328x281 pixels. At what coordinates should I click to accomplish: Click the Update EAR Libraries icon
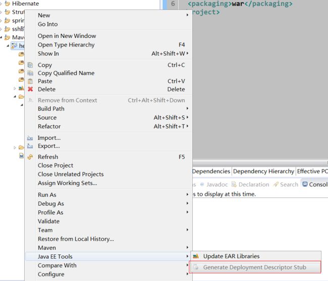196,256
